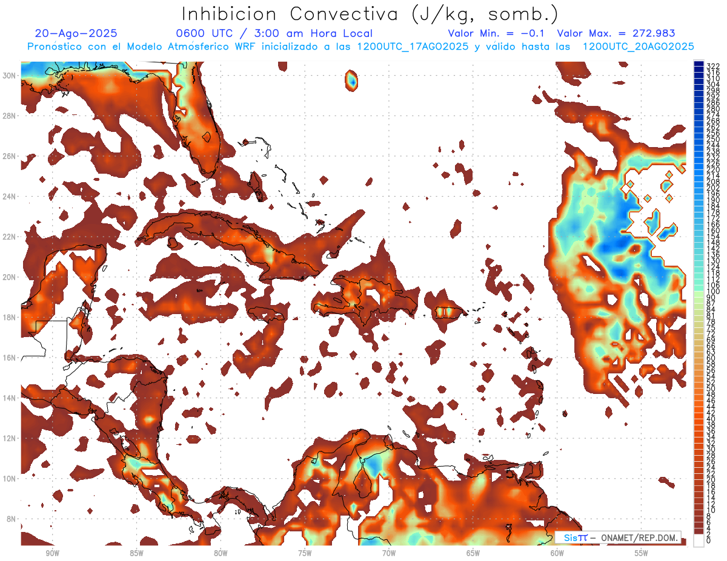The width and height of the screenshot is (727, 561).
Task: Click the 'SisTT' logo text in legend box
Action: (575, 537)
